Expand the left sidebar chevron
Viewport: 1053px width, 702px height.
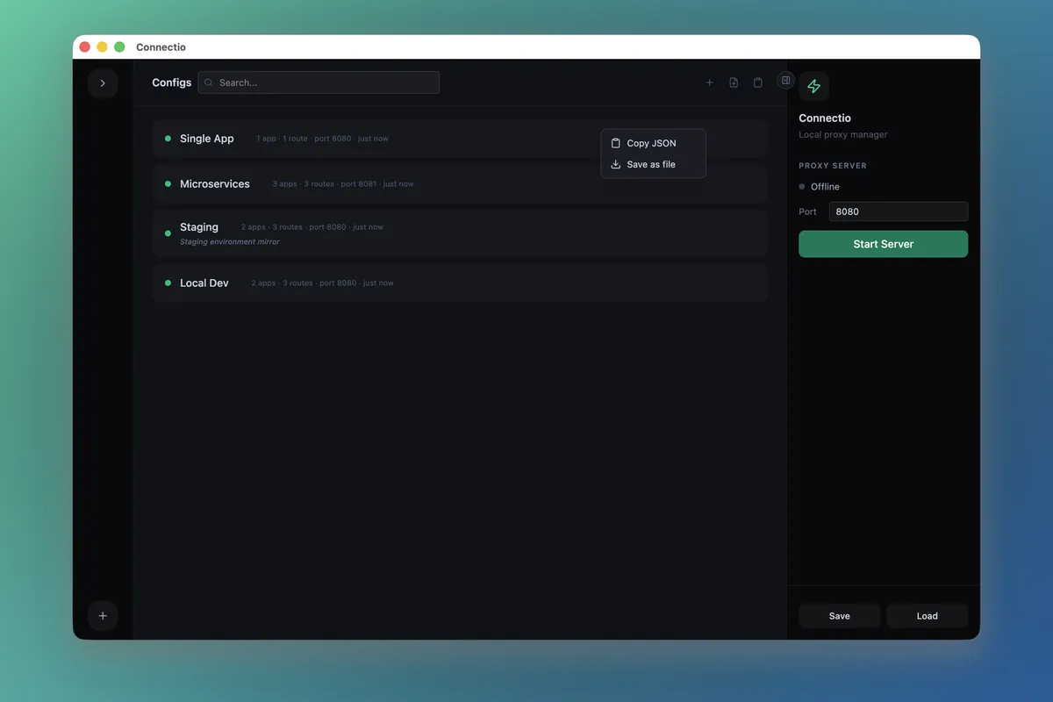[x=103, y=83]
